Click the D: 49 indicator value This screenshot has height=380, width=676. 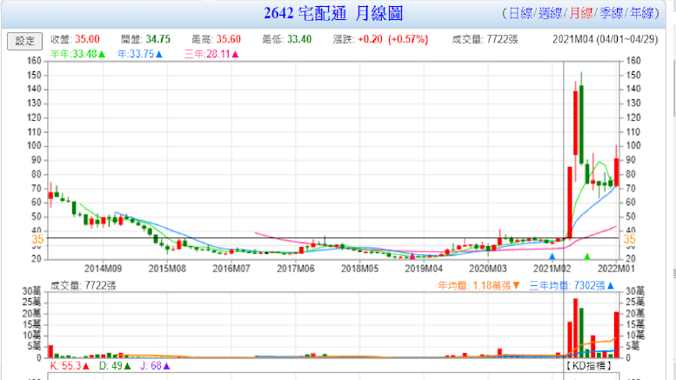coord(115,366)
